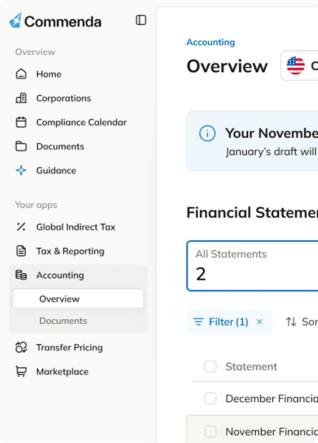318x443 pixels.
Task: Open the Compliance Calendar icon
Action: [21, 122]
